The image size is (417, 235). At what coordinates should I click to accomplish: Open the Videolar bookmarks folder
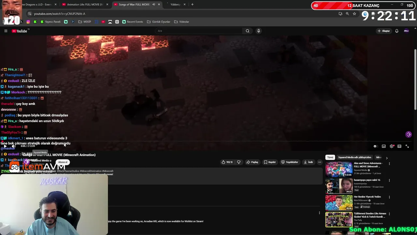[181, 22]
